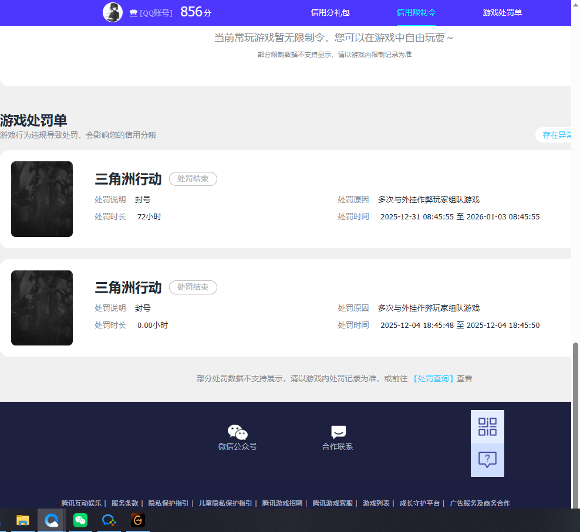Open game thumbnail for the 72小时 ban record

tap(42, 199)
